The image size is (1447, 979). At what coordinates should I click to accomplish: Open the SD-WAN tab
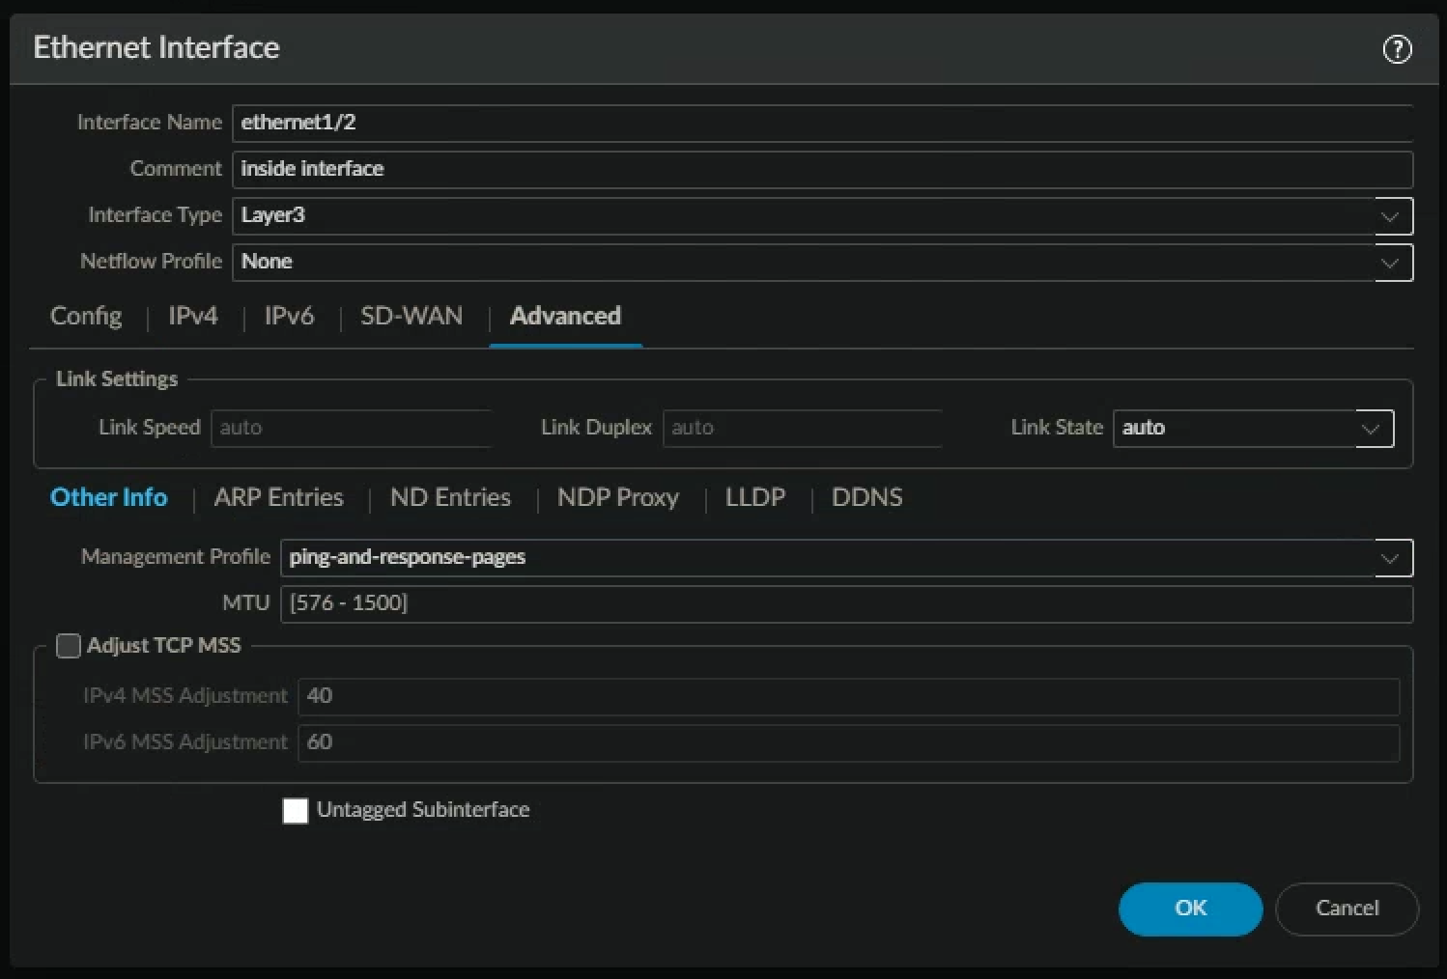(x=411, y=316)
